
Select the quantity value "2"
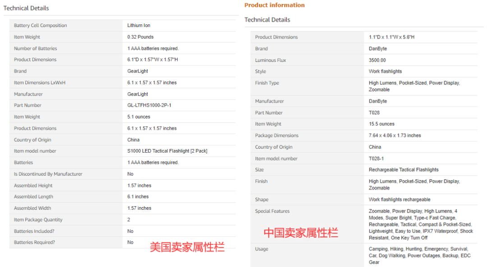[129, 220]
